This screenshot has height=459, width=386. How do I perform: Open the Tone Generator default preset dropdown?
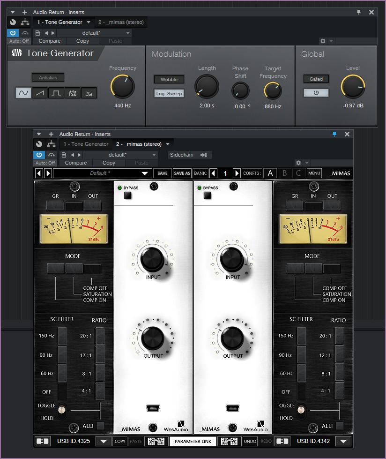(128, 33)
